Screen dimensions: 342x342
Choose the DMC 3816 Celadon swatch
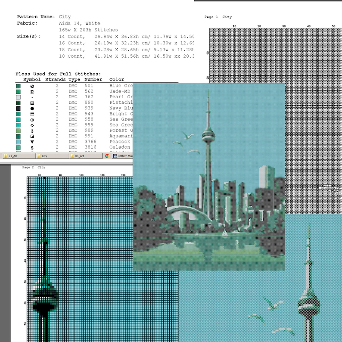tap(19, 148)
